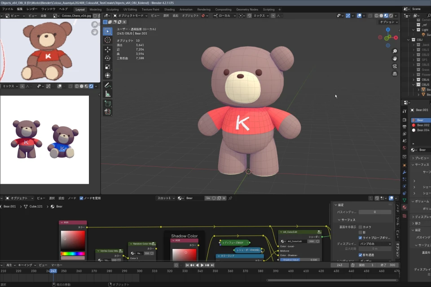Click the Shadow Color red swatch
This screenshot has width=431, height=287.
point(184,255)
